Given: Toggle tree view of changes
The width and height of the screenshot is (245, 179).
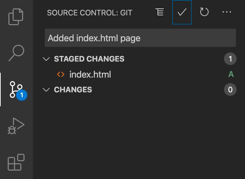Looking at the screenshot, I should pyautogui.click(x=160, y=12).
